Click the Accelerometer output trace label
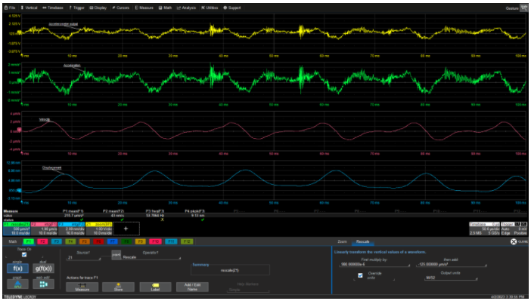531x301 pixels. coord(64,24)
